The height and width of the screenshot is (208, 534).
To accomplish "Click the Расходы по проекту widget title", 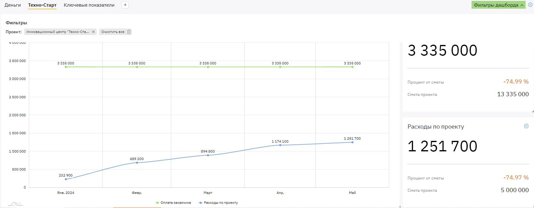I will coord(436,127).
